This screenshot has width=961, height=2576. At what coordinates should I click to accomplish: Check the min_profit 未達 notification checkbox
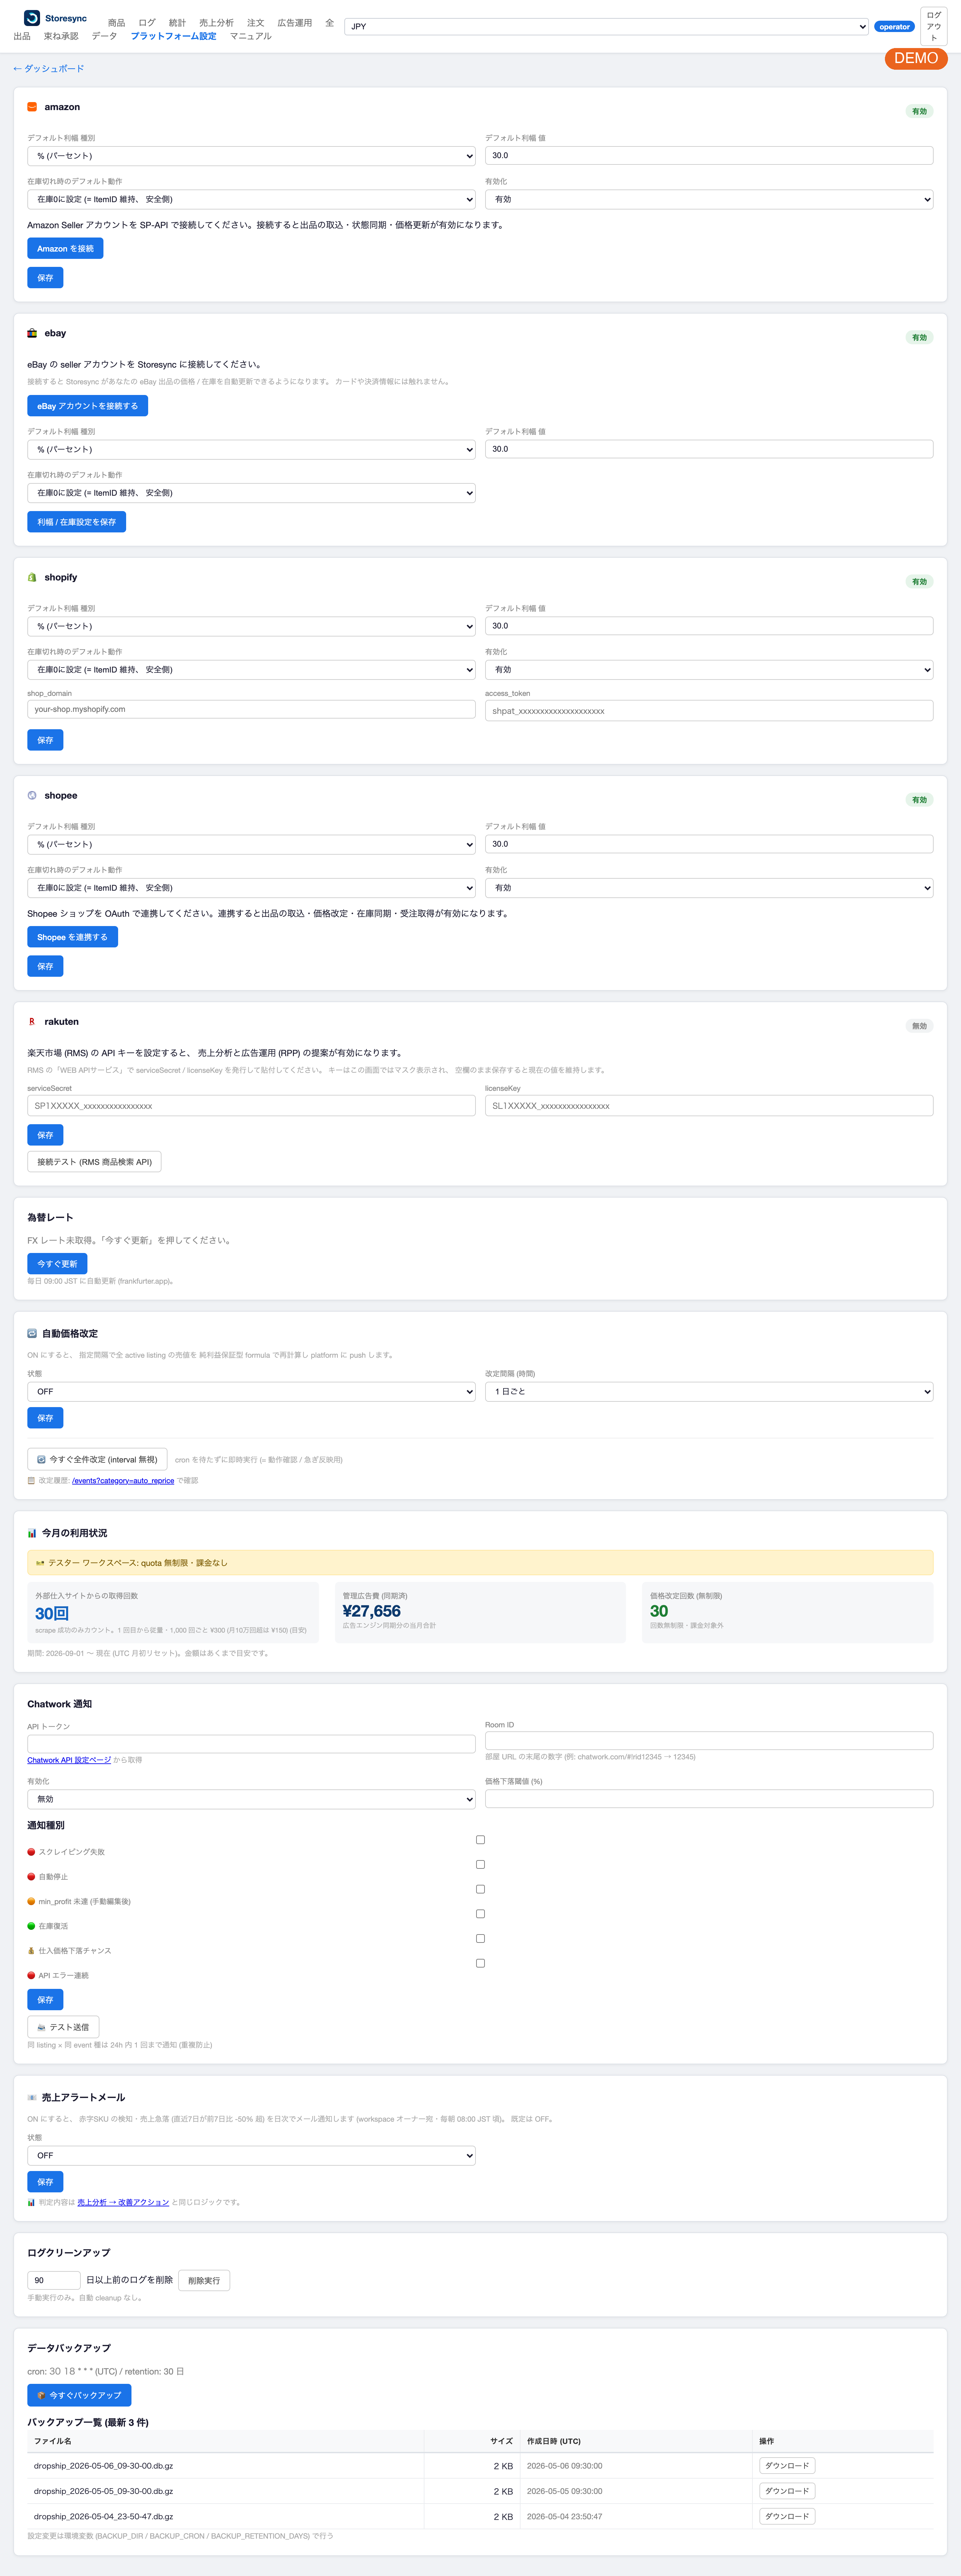(480, 1889)
